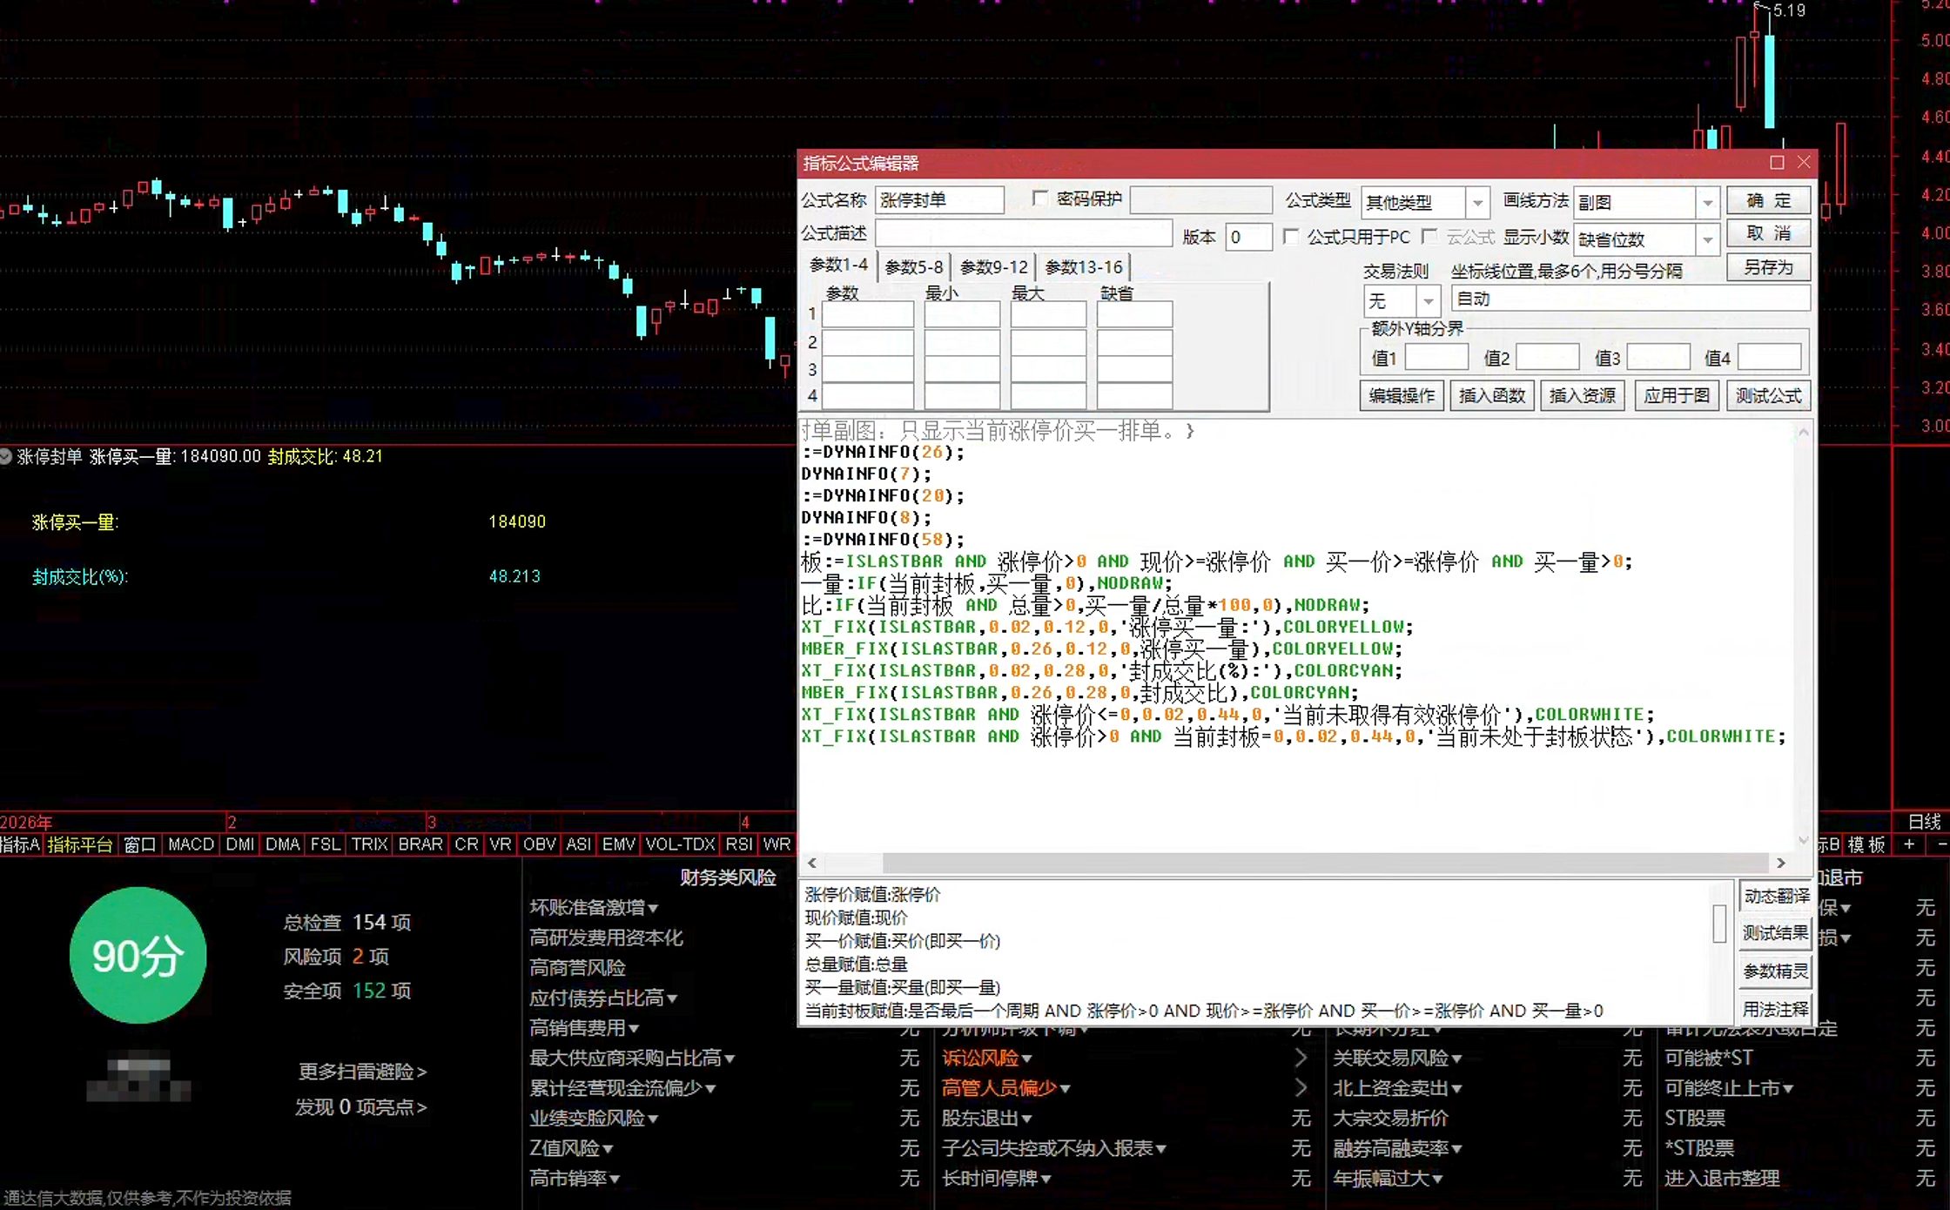Click parameter row 1 name field
The image size is (1950, 1210).
pos(868,314)
